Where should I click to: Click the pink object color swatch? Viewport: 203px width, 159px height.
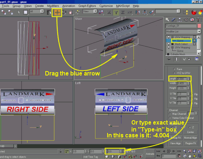pyautogui.click(x=199, y=26)
